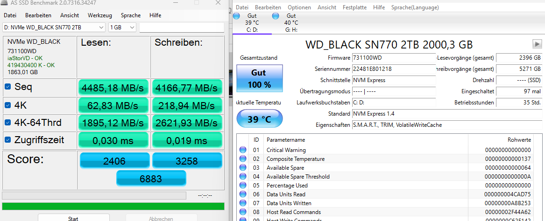This screenshot has width=545, height=221.
Task: Expand the 1 GB test size dropdown
Action: click(x=122, y=28)
